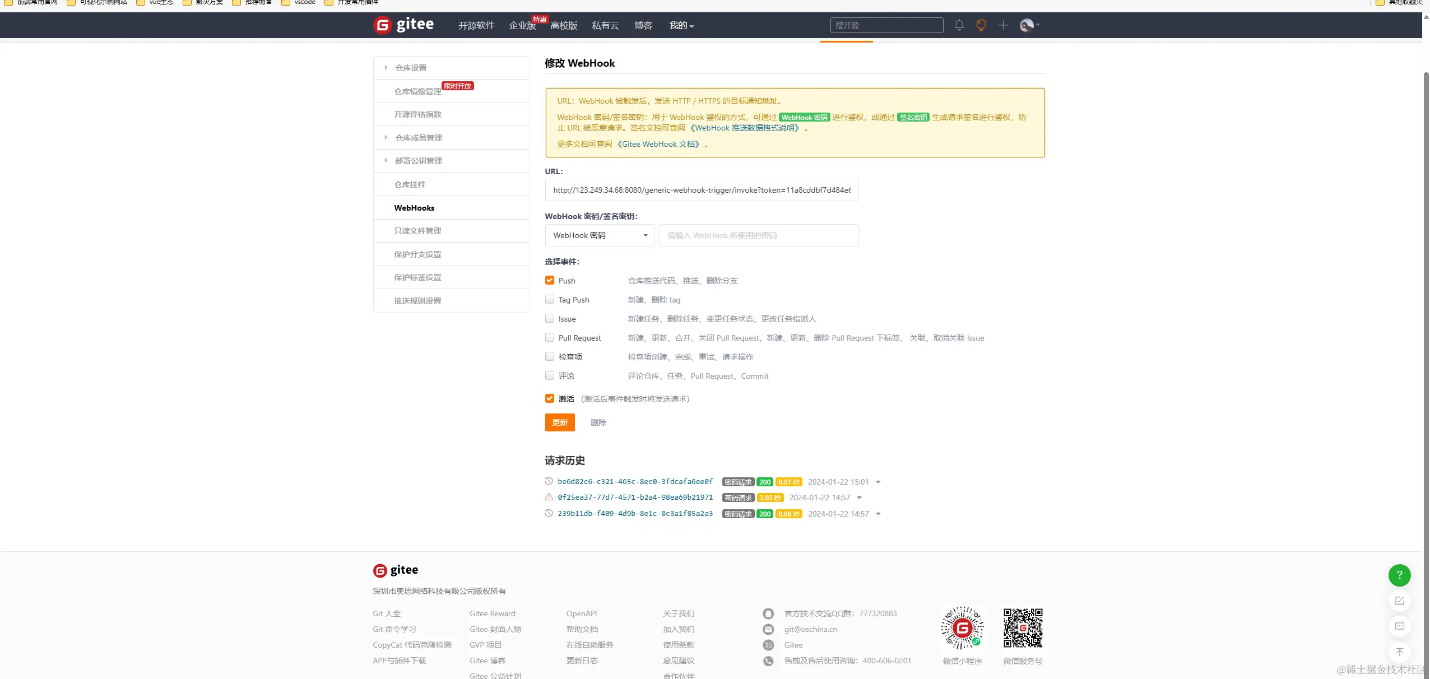Click the page vertical scrollbar
Screen dimensions: 1430x679
(1426, 336)
